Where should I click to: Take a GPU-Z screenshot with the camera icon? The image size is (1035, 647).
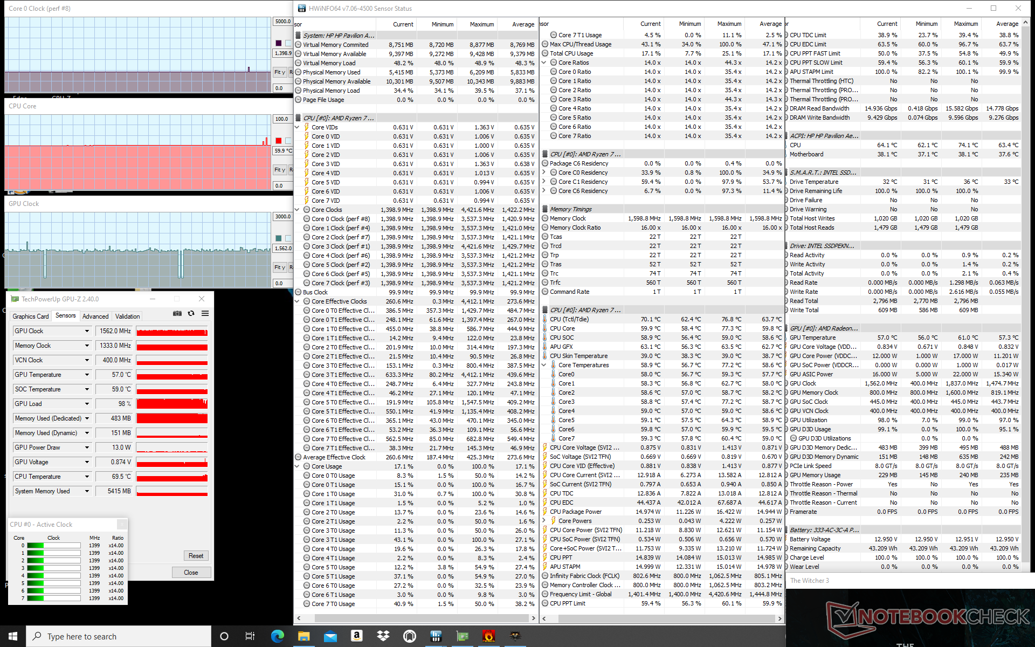coord(177,313)
